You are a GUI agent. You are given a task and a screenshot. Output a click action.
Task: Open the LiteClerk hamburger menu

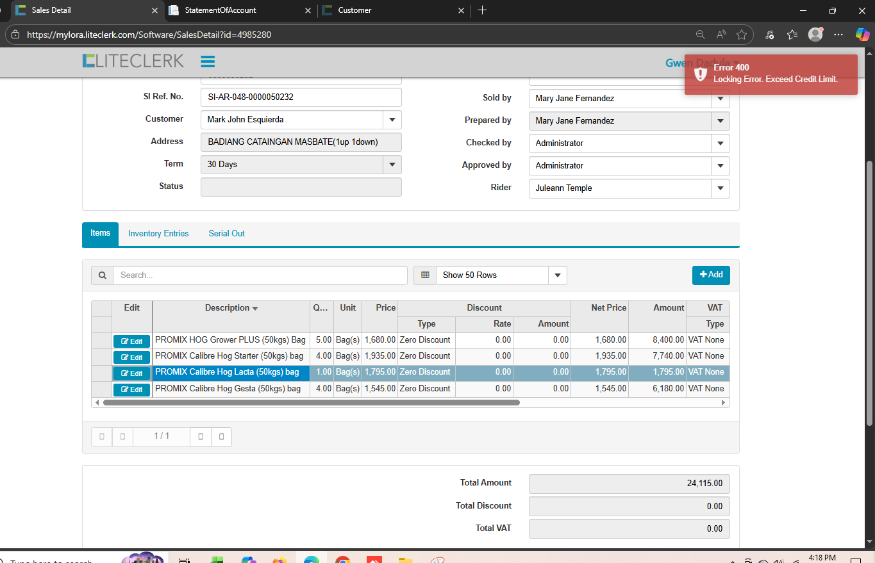coord(207,61)
